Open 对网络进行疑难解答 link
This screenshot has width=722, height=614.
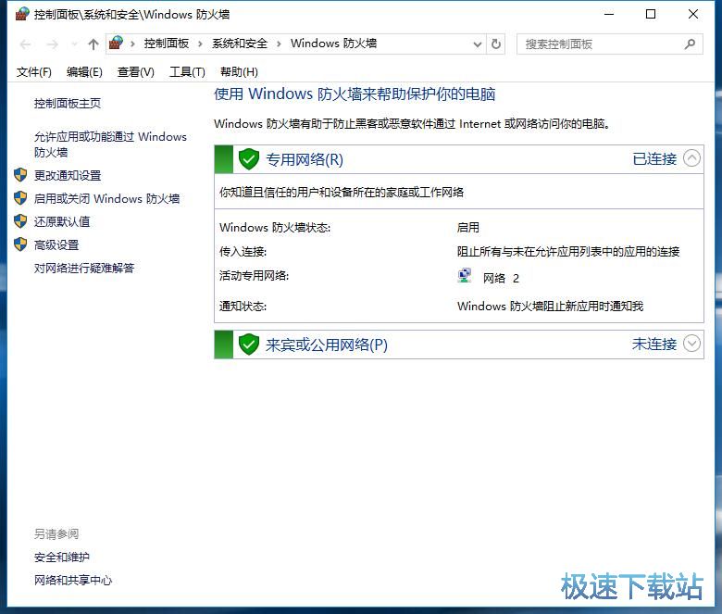click(84, 268)
